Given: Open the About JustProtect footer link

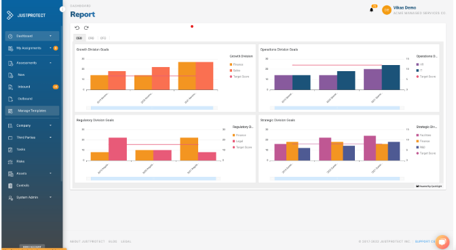Looking at the screenshot, I should 88,242.
